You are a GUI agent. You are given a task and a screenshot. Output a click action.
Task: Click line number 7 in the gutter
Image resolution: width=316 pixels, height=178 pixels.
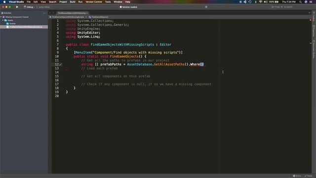point(58,44)
